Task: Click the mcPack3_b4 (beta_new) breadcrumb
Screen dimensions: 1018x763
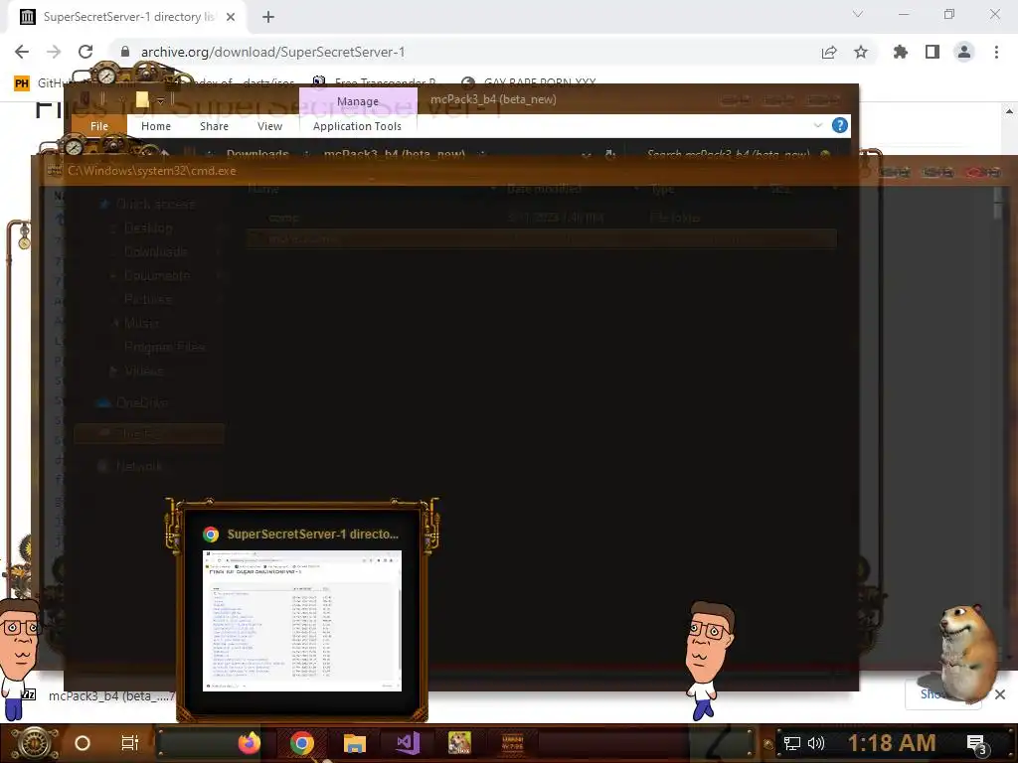Action: [x=394, y=154]
